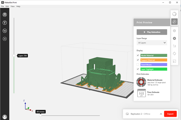The image size is (181, 120).
Task: Click the 'Material Estimate' text
Action: point(155,80)
